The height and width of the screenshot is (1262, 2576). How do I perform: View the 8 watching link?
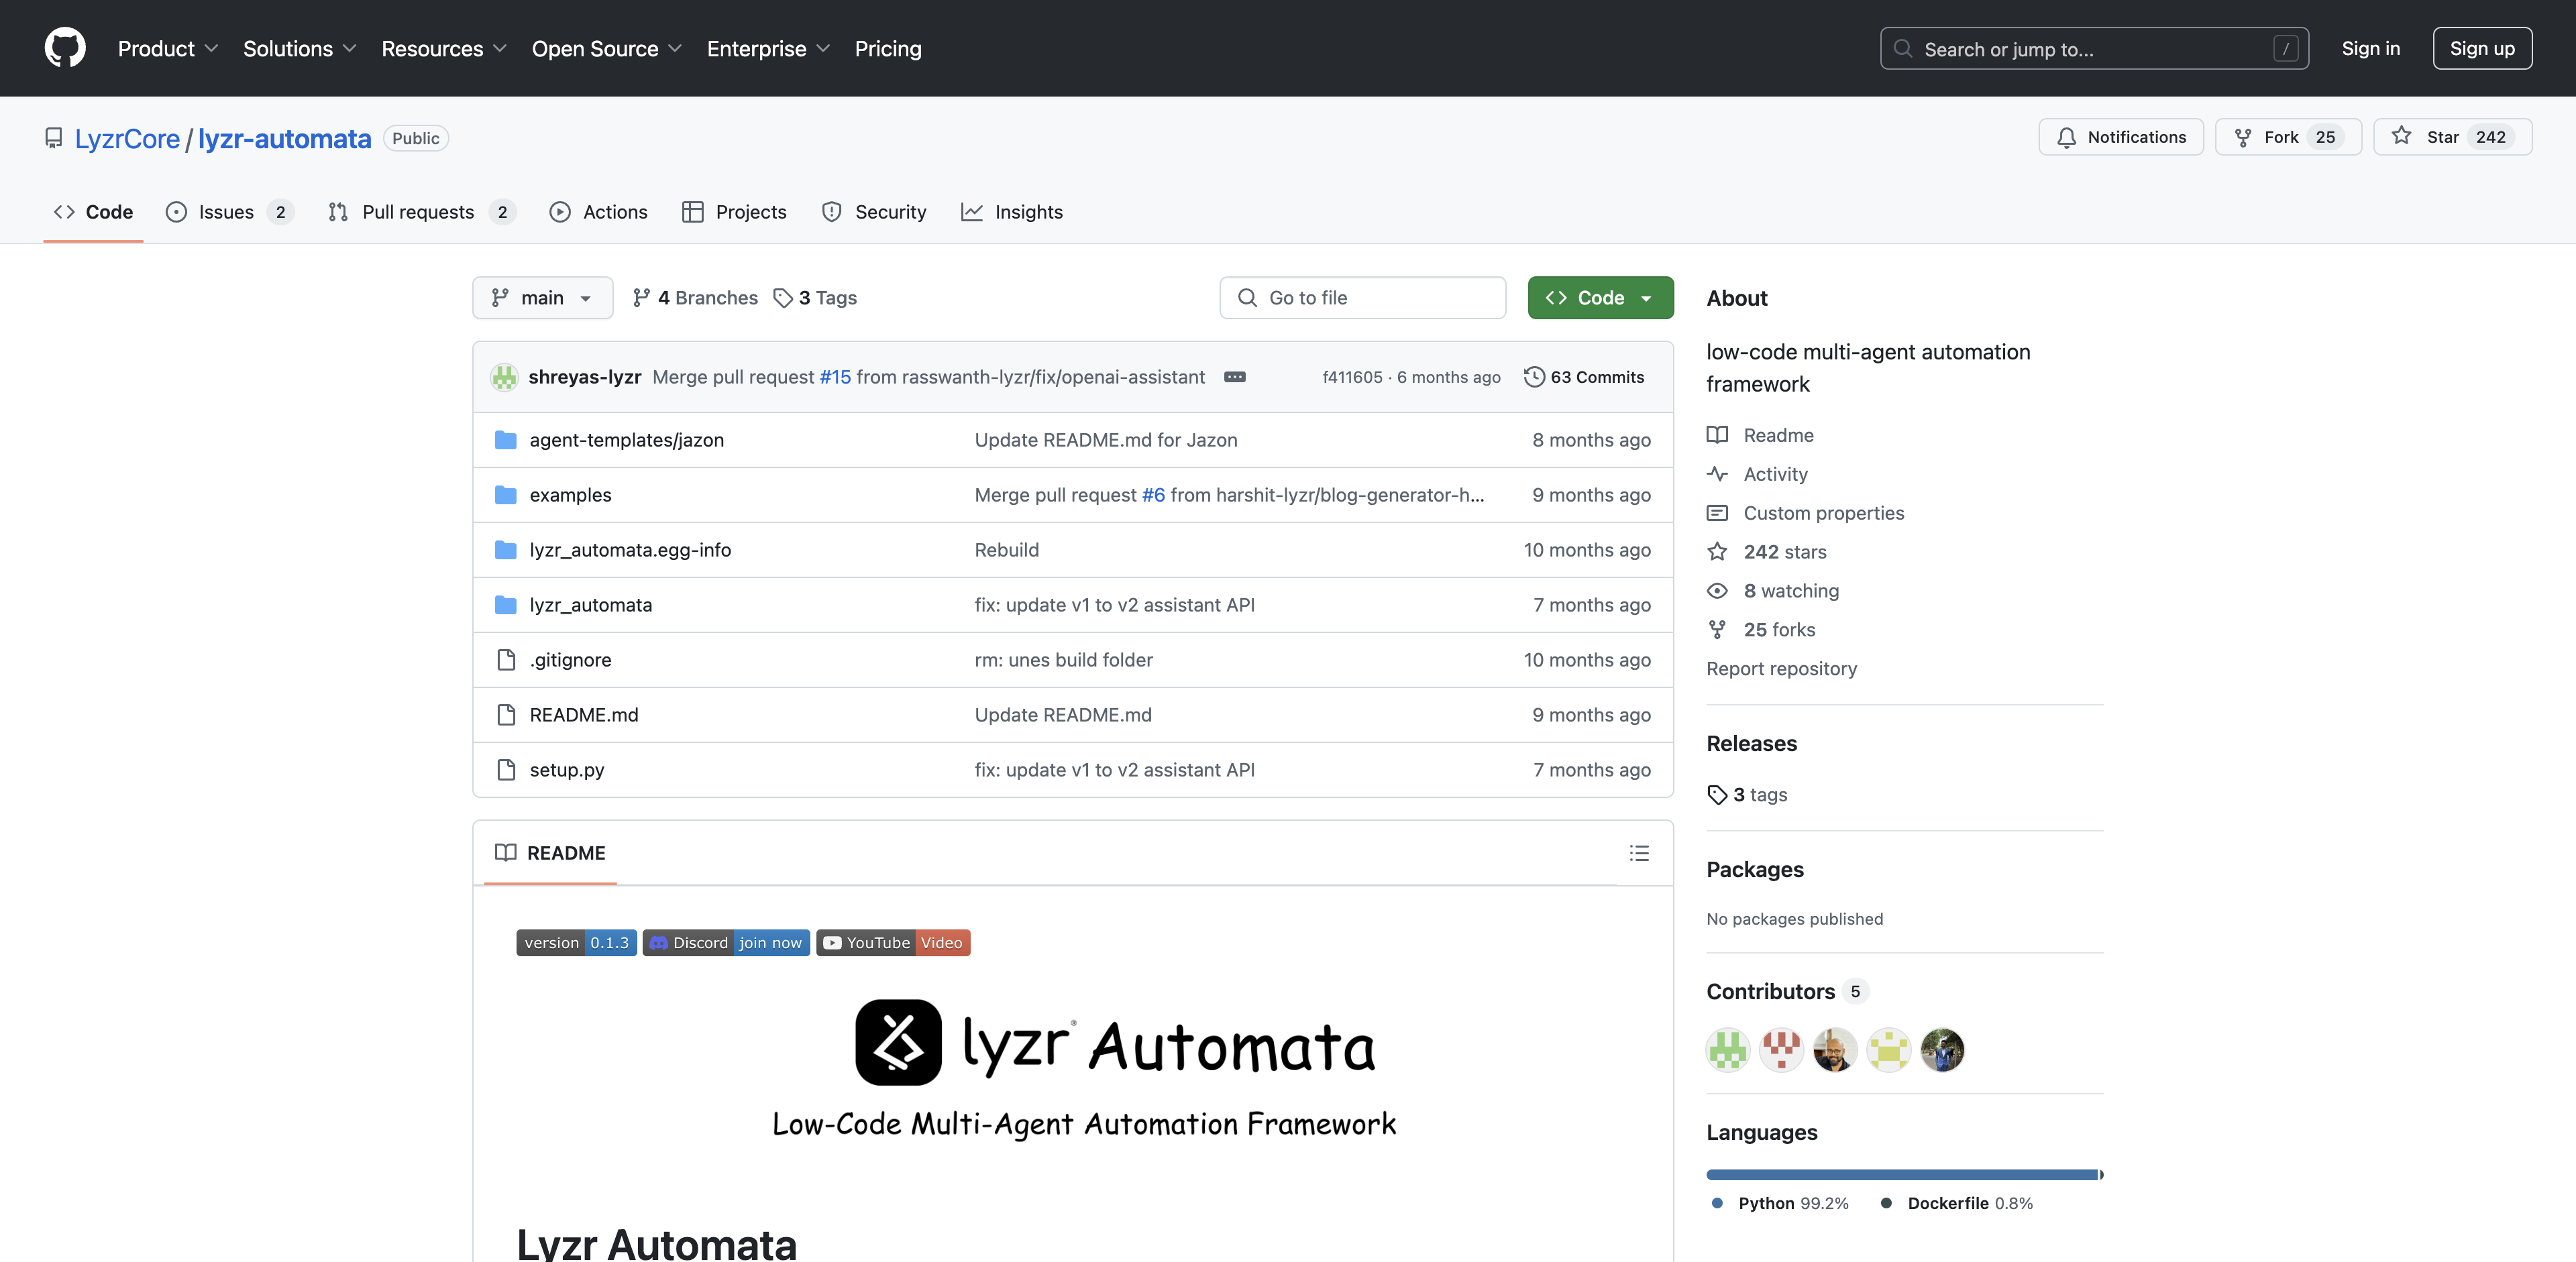pos(1773,591)
